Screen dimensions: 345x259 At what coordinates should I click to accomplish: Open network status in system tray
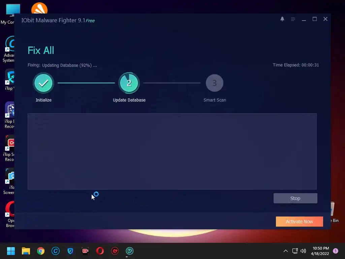coord(295,251)
